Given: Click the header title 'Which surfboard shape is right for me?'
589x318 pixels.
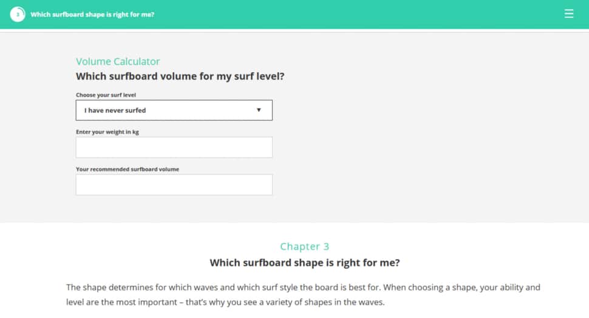Looking at the screenshot, I should (x=92, y=15).
